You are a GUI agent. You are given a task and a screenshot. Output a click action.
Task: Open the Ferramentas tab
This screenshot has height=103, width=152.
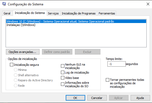coord(107,13)
